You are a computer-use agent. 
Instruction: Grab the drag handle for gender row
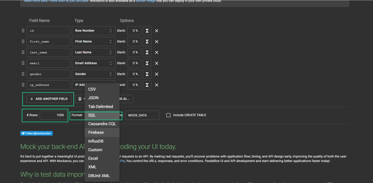point(23,74)
